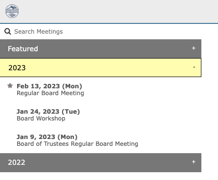The height and width of the screenshot is (180, 218).
Task: Click the star icon beside Feb 13 meeting
Action: click(10, 85)
